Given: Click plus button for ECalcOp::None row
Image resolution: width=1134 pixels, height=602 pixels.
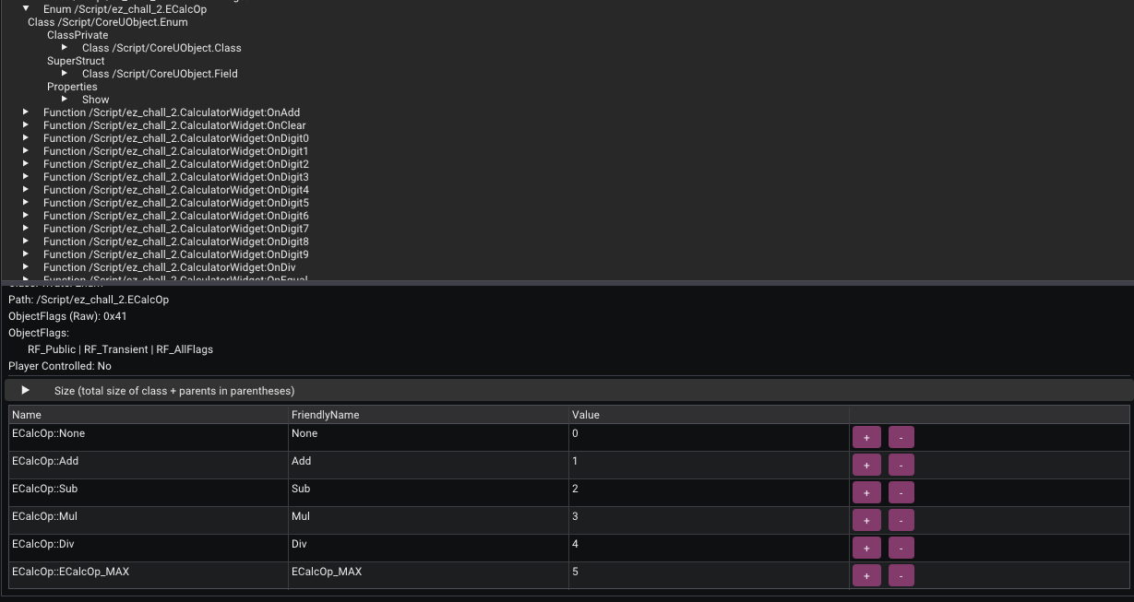Looking at the screenshot, I should (x=866, y=437).
